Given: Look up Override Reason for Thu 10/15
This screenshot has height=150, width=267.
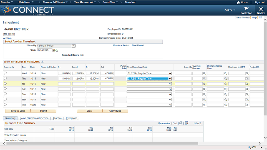Looking at the screenshot, I should coord(204,79).
